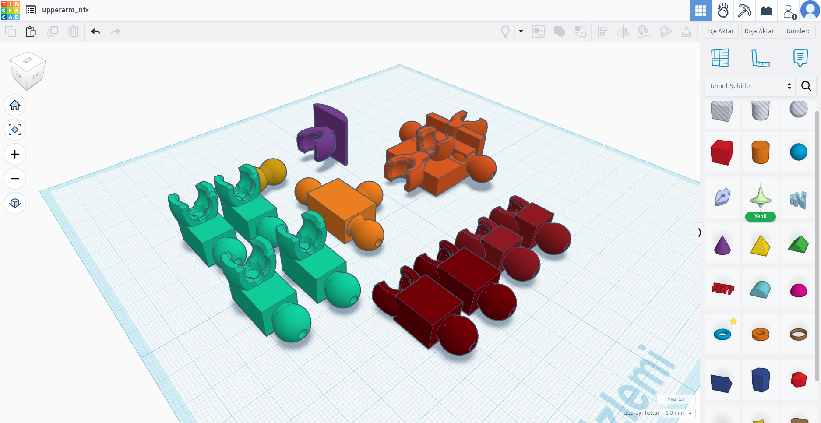Pick the striped Cylinder hole shape
The height and width of the screenshot is (423, 821).
[761, 110]
